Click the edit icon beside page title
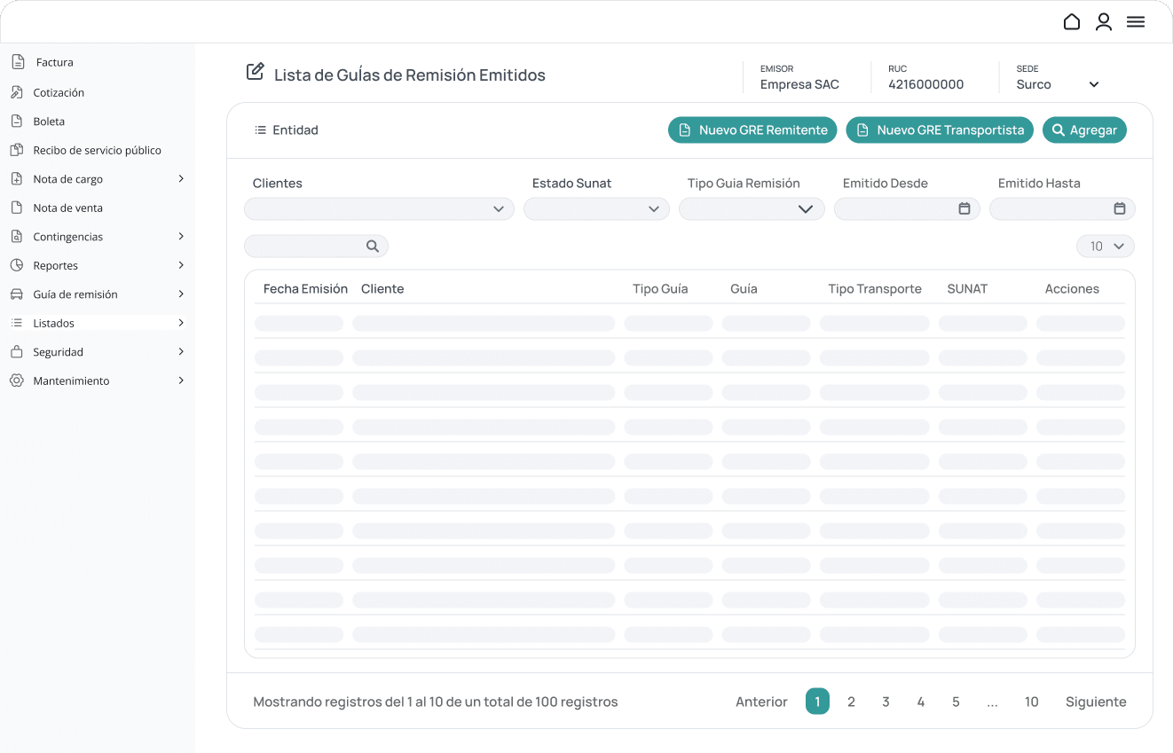The image size is (1173, 753). 255,72
